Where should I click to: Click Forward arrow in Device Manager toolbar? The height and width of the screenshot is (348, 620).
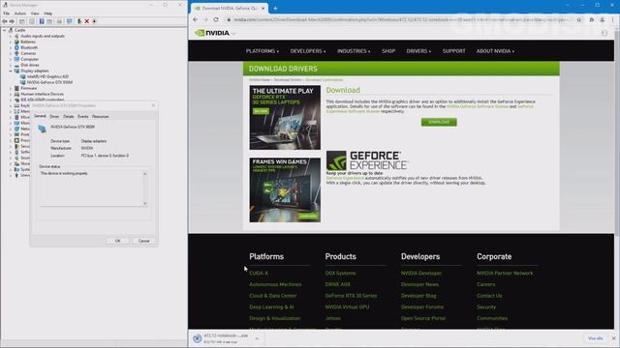pos(12,21)
